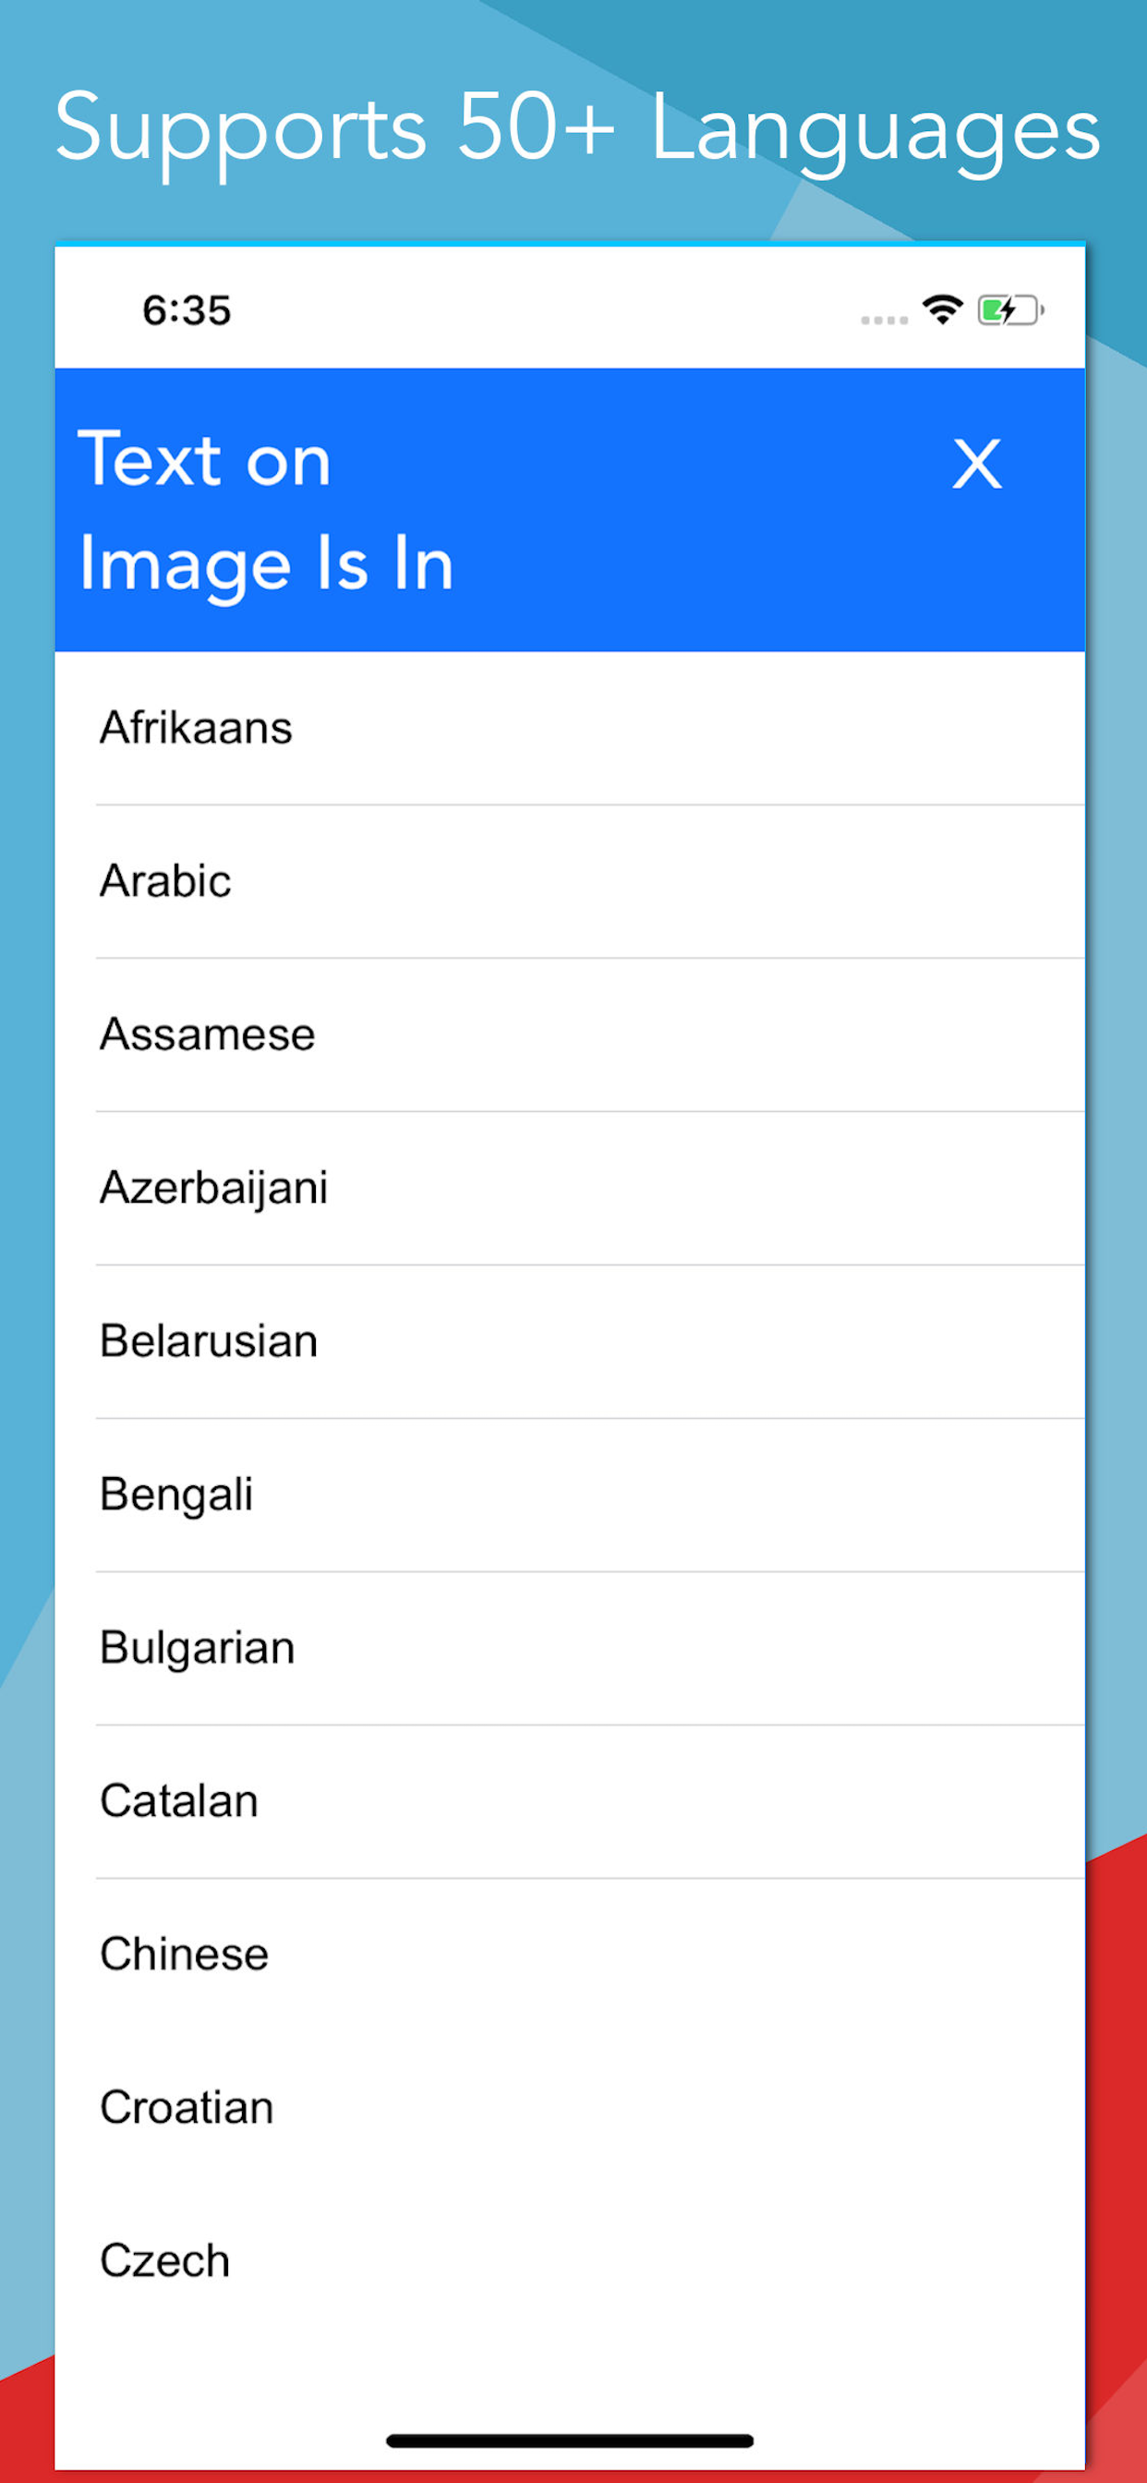Click the cellular signal dots indicator
The width and height of the screenshot is (1147, 2483).
click(x=884, y=320)
